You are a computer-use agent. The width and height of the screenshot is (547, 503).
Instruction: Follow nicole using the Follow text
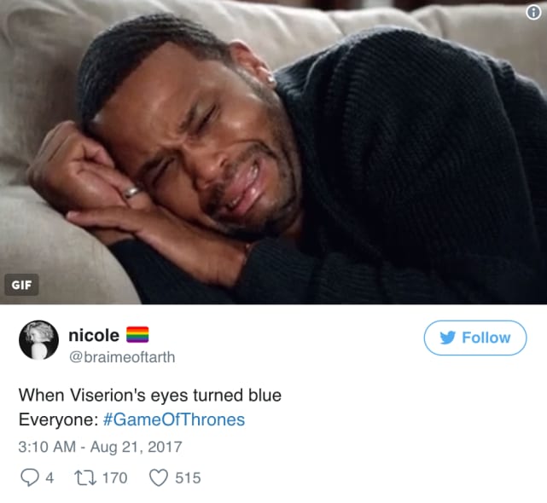click(486, 338)
